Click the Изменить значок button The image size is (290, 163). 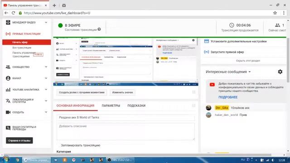tap(122, 92)
